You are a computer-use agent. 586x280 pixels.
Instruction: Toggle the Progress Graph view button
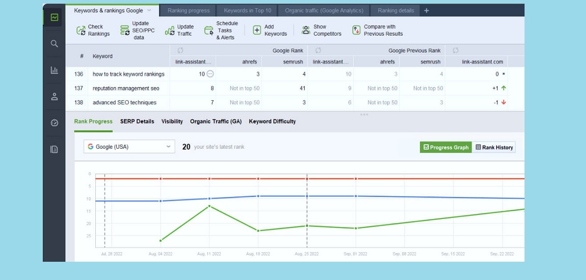coord(446,147)
